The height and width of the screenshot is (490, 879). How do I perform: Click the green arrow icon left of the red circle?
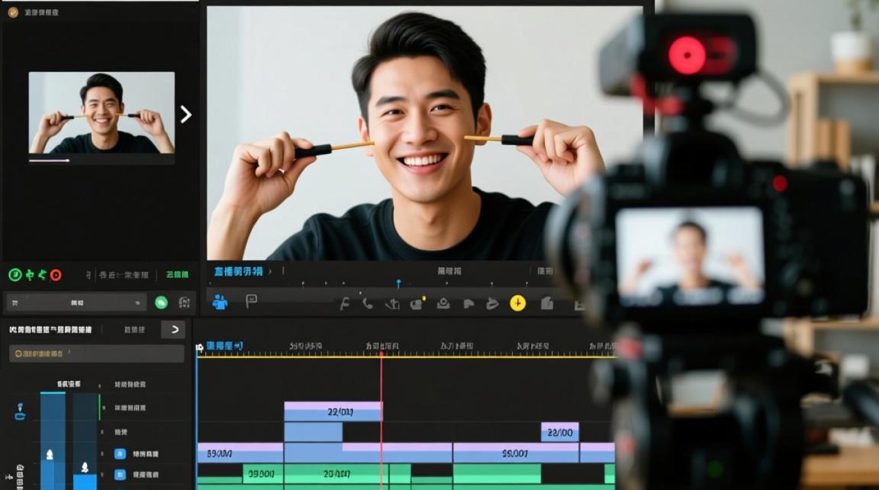(43, 275)
